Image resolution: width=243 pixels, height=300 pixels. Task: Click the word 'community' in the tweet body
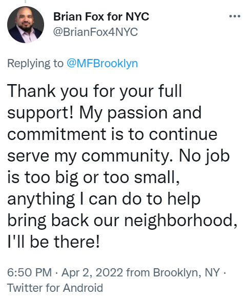coord(126,156)
